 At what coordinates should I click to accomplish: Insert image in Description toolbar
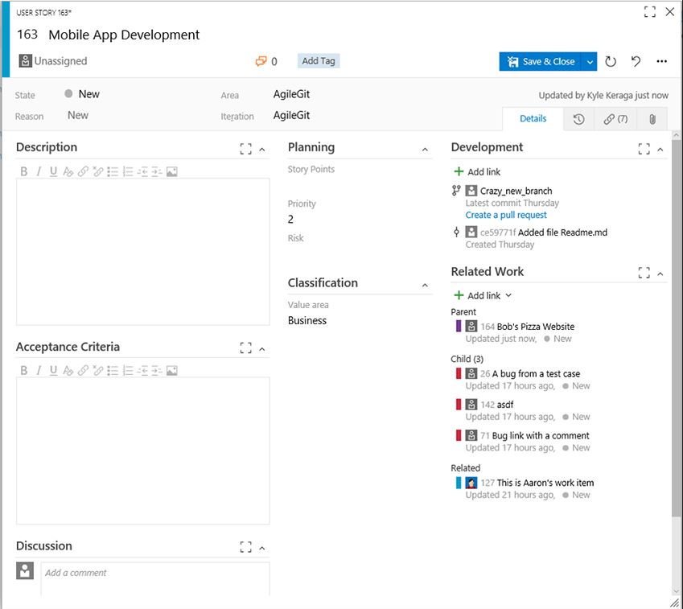coord(172,171)
